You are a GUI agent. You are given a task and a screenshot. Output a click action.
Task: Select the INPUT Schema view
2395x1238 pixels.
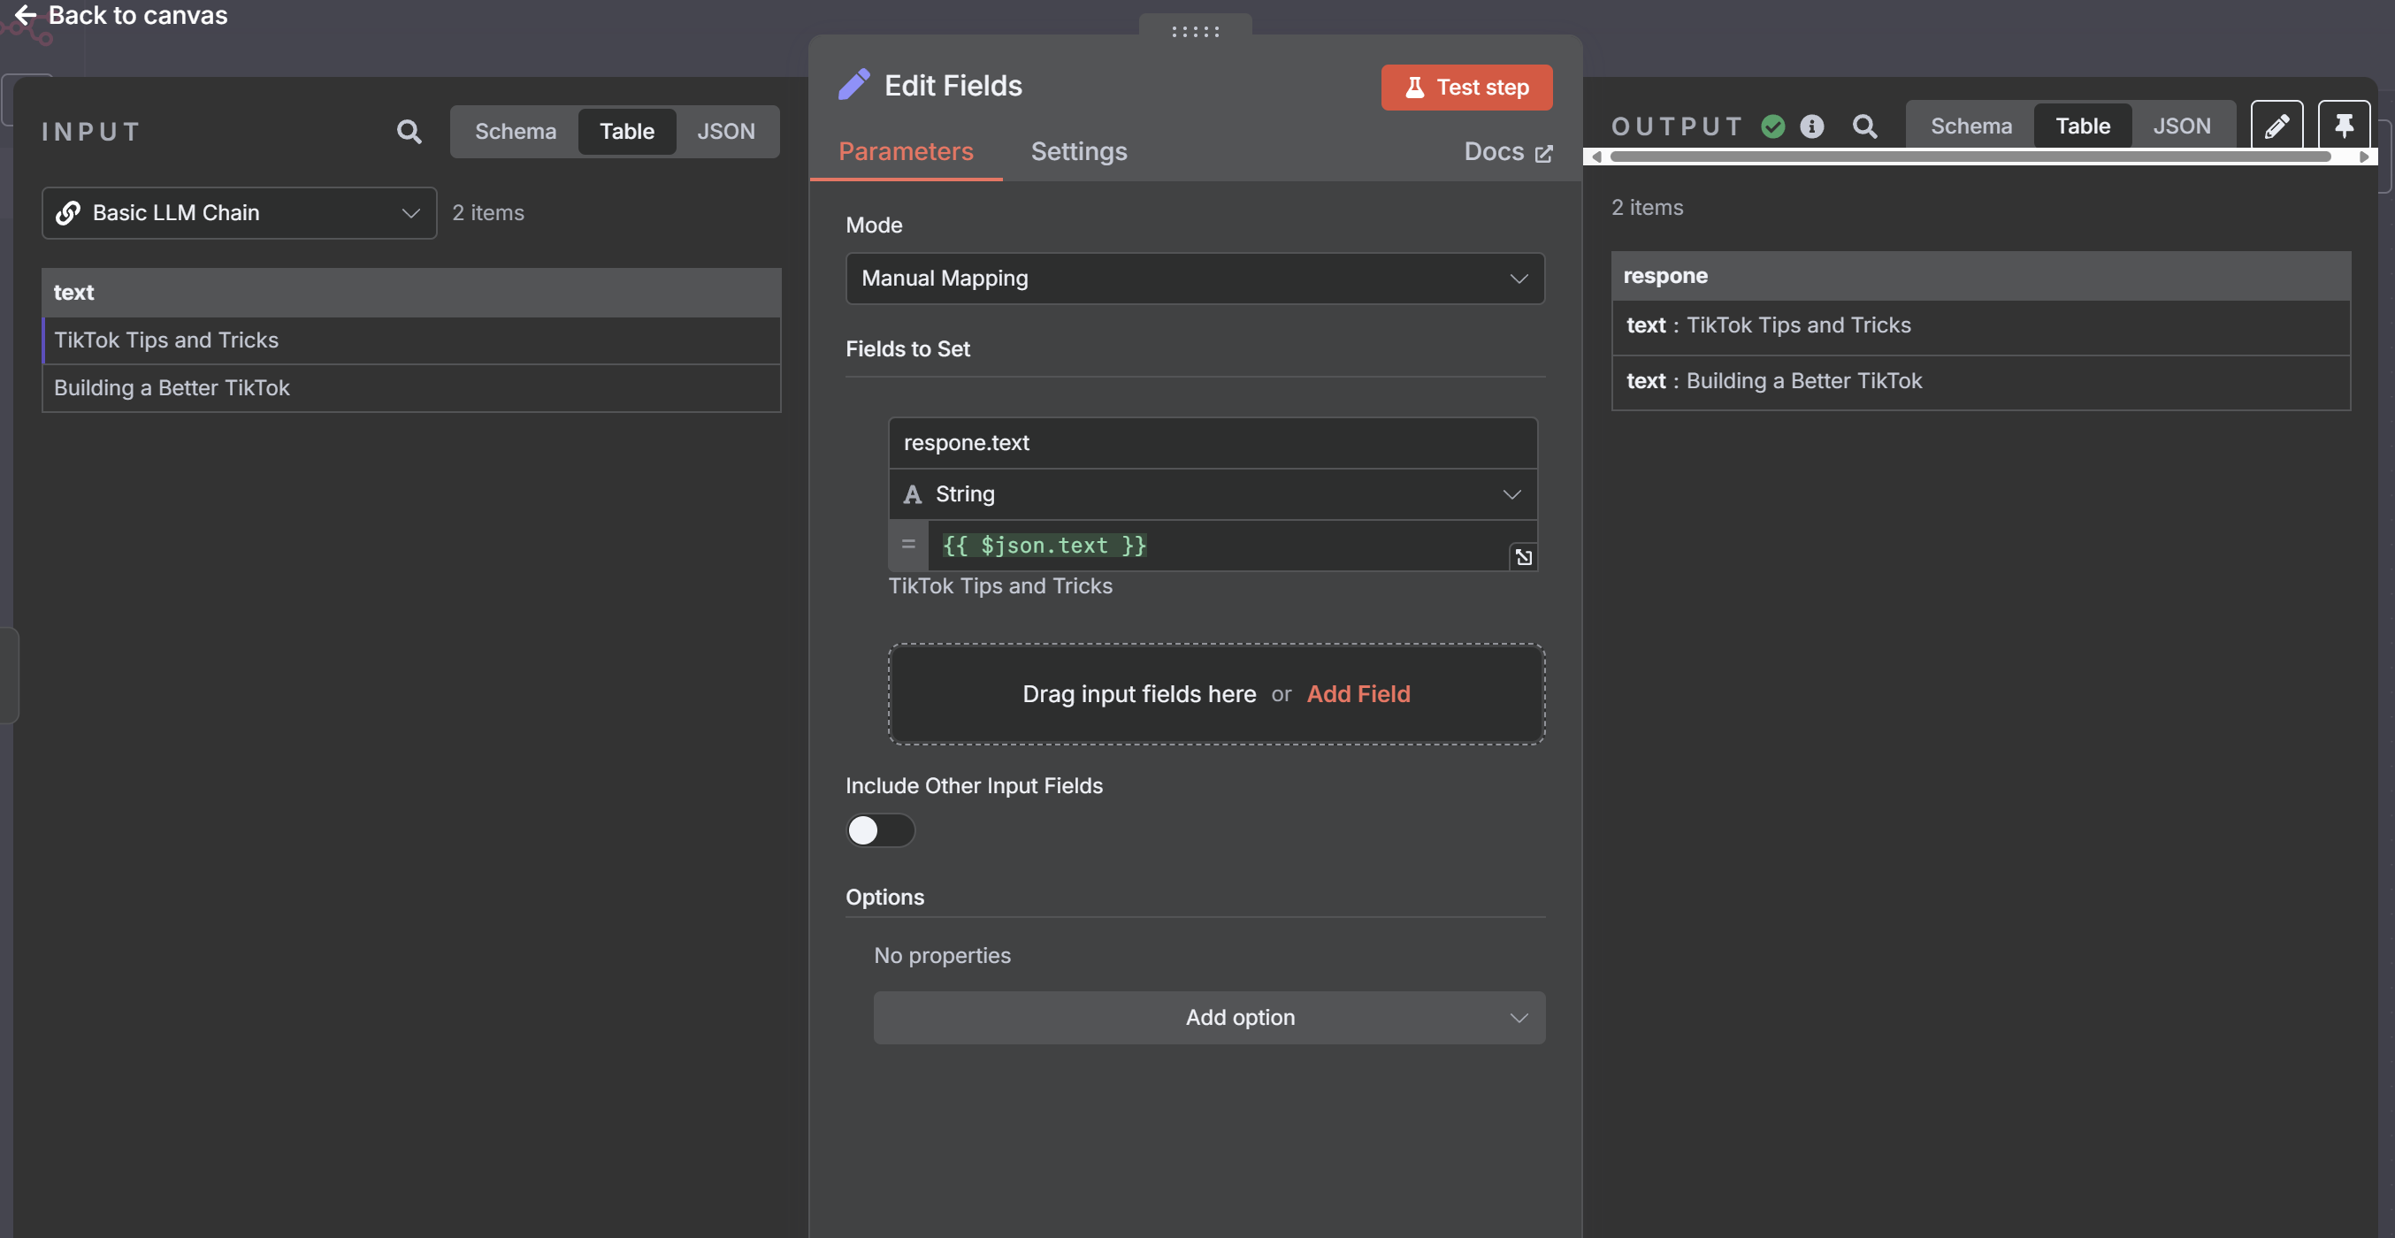click(515, 132)
